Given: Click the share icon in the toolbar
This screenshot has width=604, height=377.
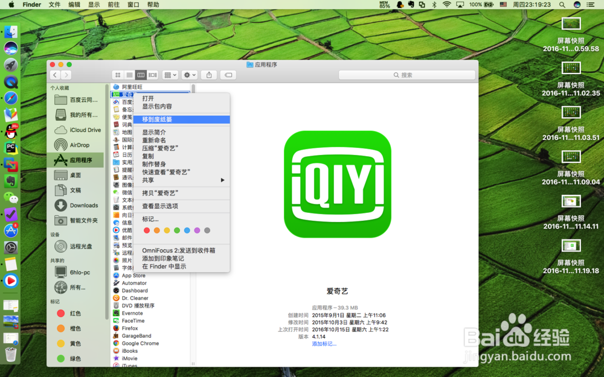Looking at the screenshot, I should tap(208, 75).
